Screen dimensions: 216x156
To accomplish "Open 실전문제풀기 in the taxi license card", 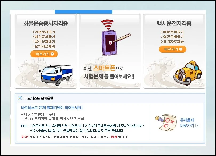I will pyautogui.click(x=172, y=37).
